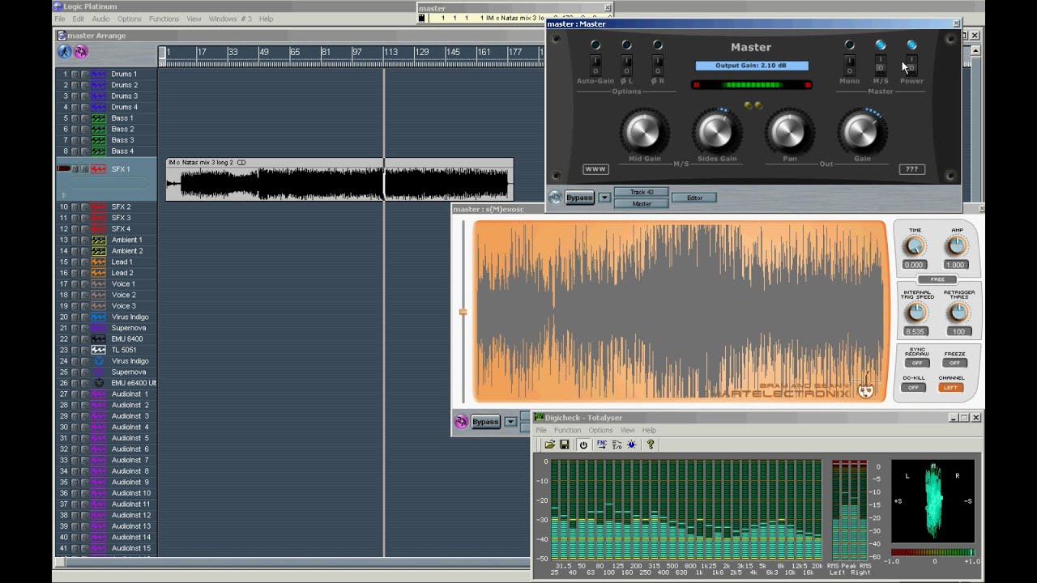Open the Functions menu in Logic Platinum

coord(164,19)
